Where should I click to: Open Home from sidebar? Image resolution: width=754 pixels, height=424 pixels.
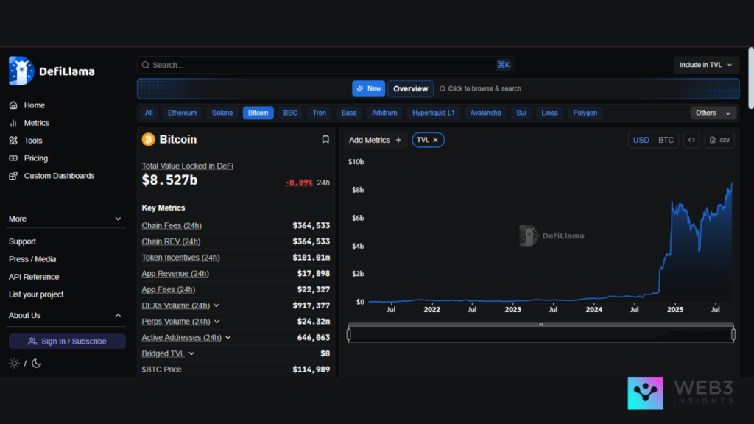tap(34, 105)
